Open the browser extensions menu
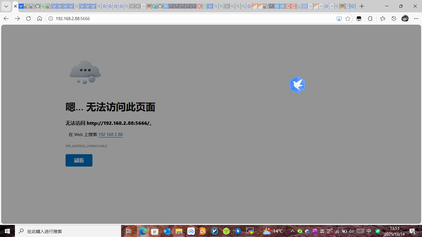Viewport: 422px width, 237px height. tap(370, 19)
